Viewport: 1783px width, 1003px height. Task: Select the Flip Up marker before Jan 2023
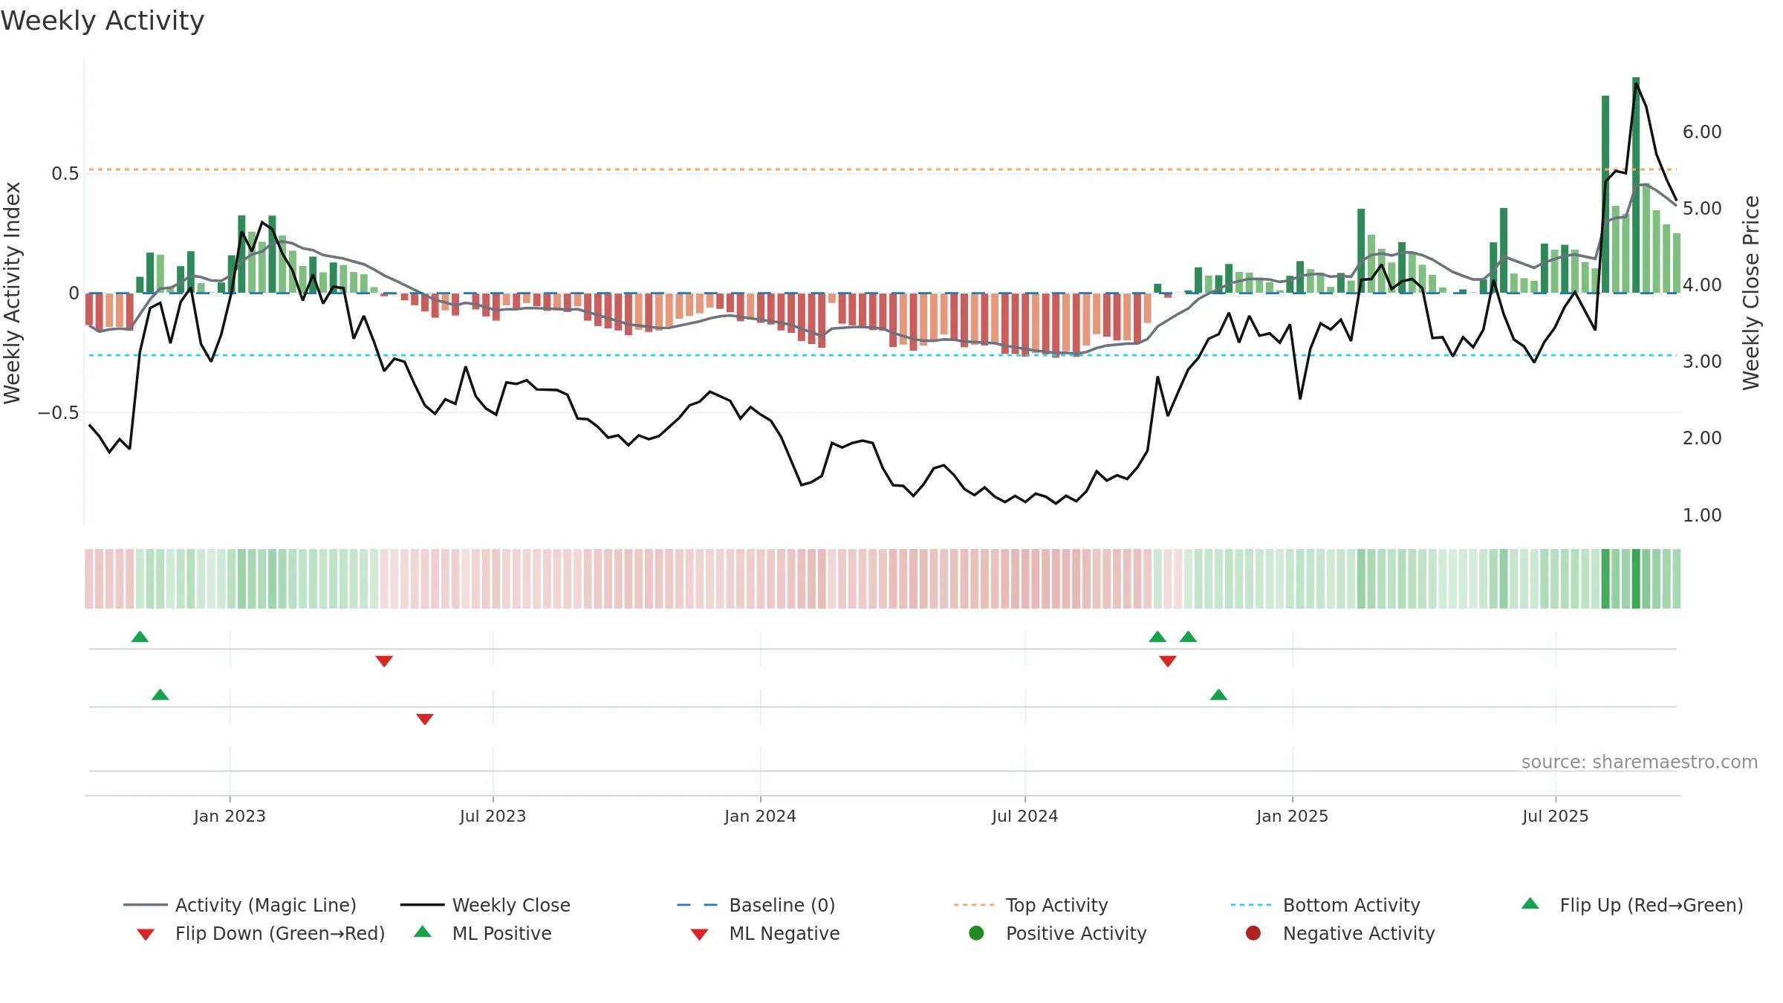(140, 637)
